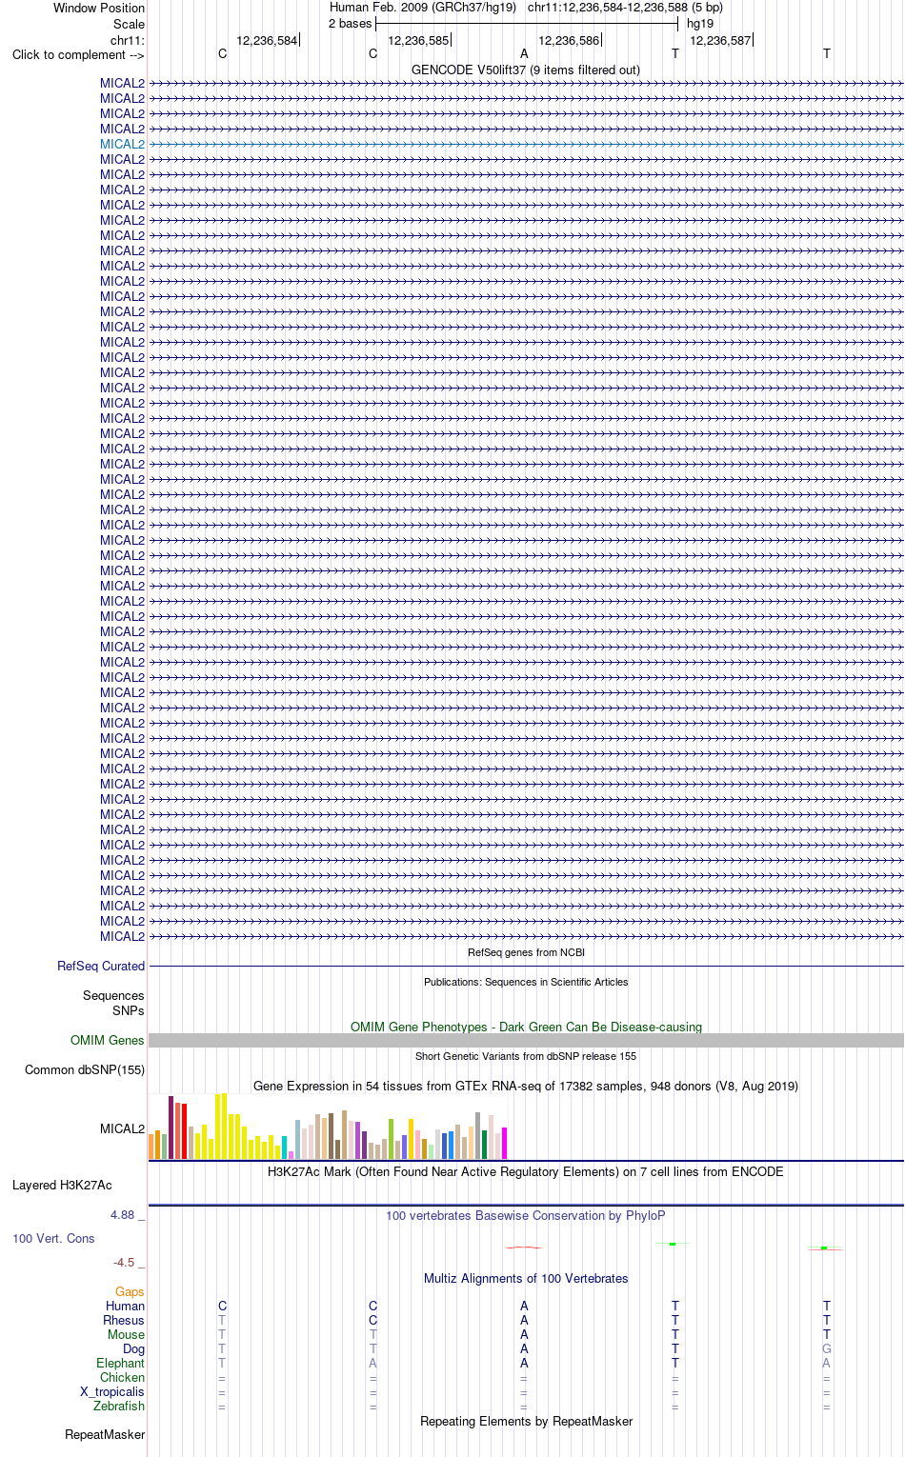This screenshot has width=905, height=1457.
Task: Click the 'chr11:' ruler label
Action: coord(128,40)
